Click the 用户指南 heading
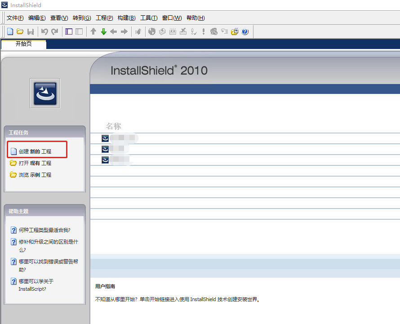This screenshot has width=400, height=324. click(105, 286)
